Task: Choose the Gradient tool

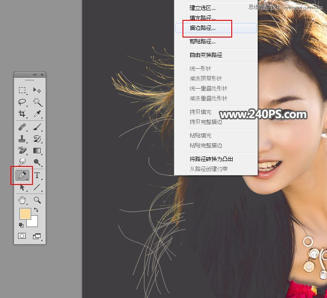Action: point(37,151)
